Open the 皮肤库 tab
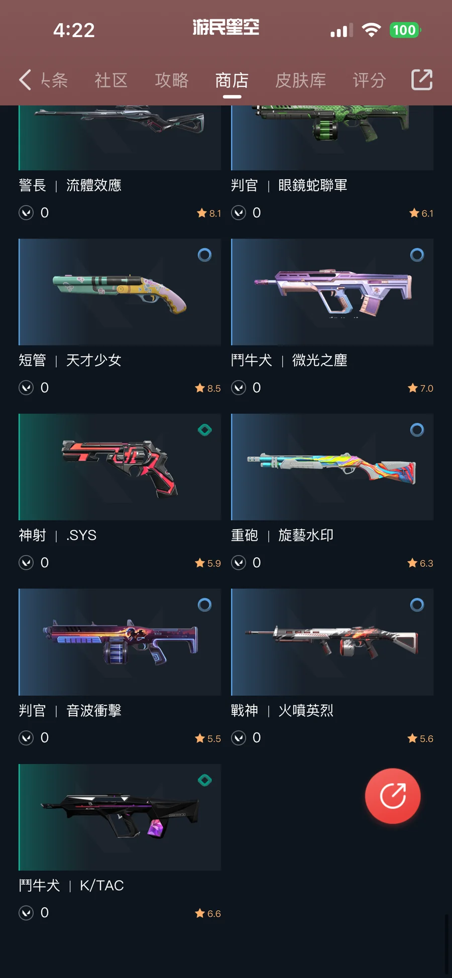452x978 pixels. click(301, 80)
